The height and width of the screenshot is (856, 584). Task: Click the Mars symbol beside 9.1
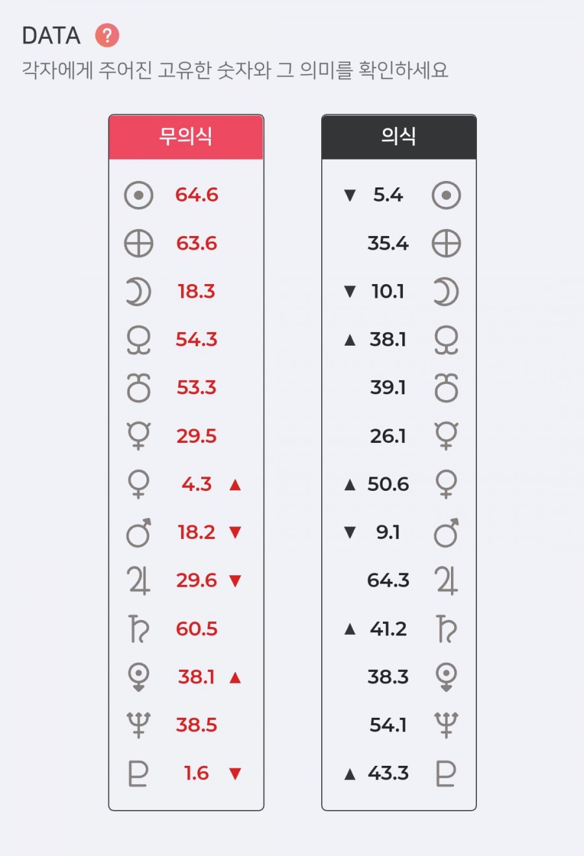click(x=446, y=532)
